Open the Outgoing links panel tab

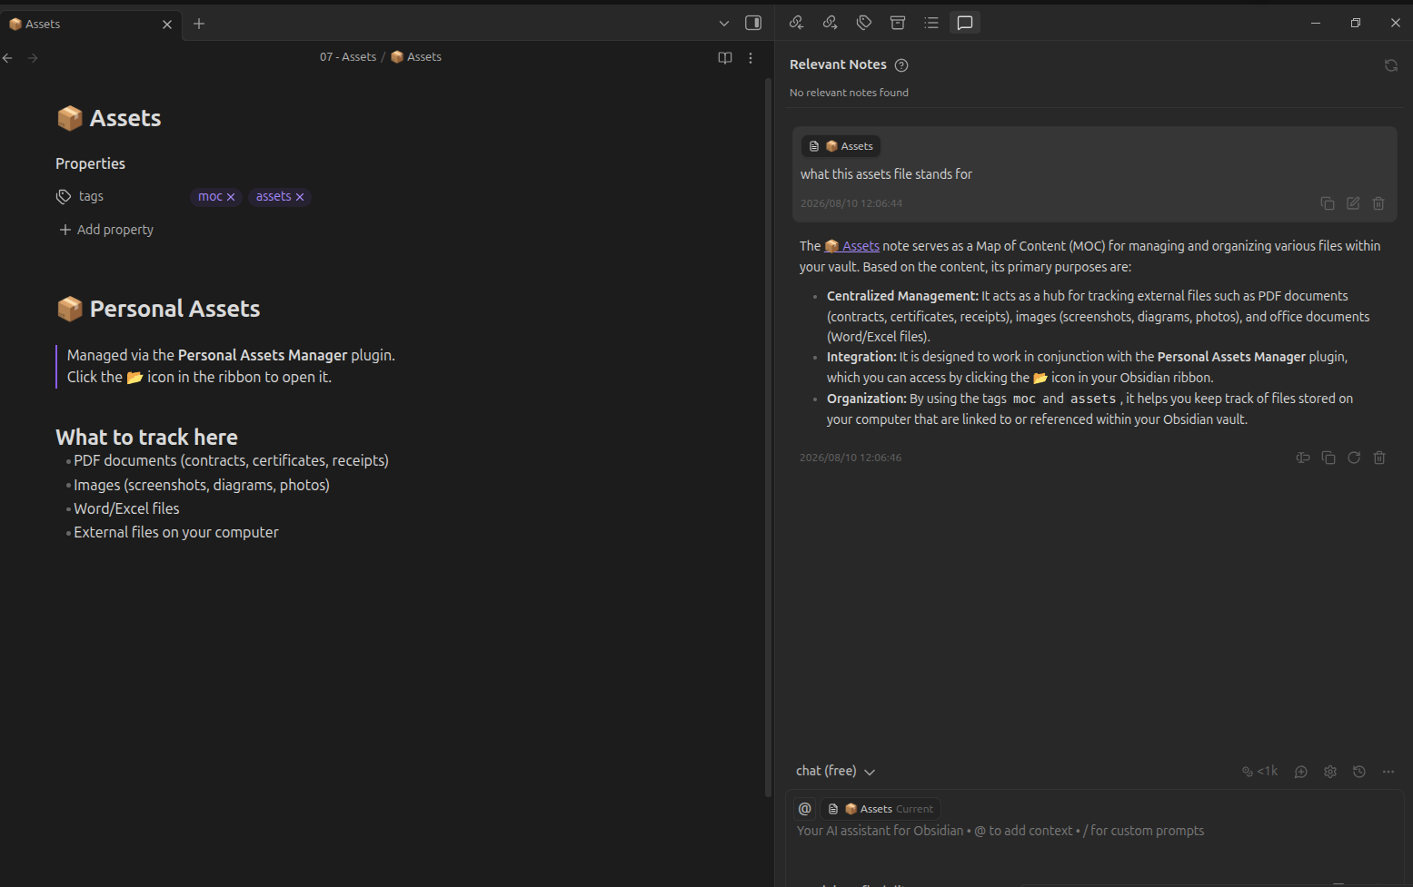(830, 23)
